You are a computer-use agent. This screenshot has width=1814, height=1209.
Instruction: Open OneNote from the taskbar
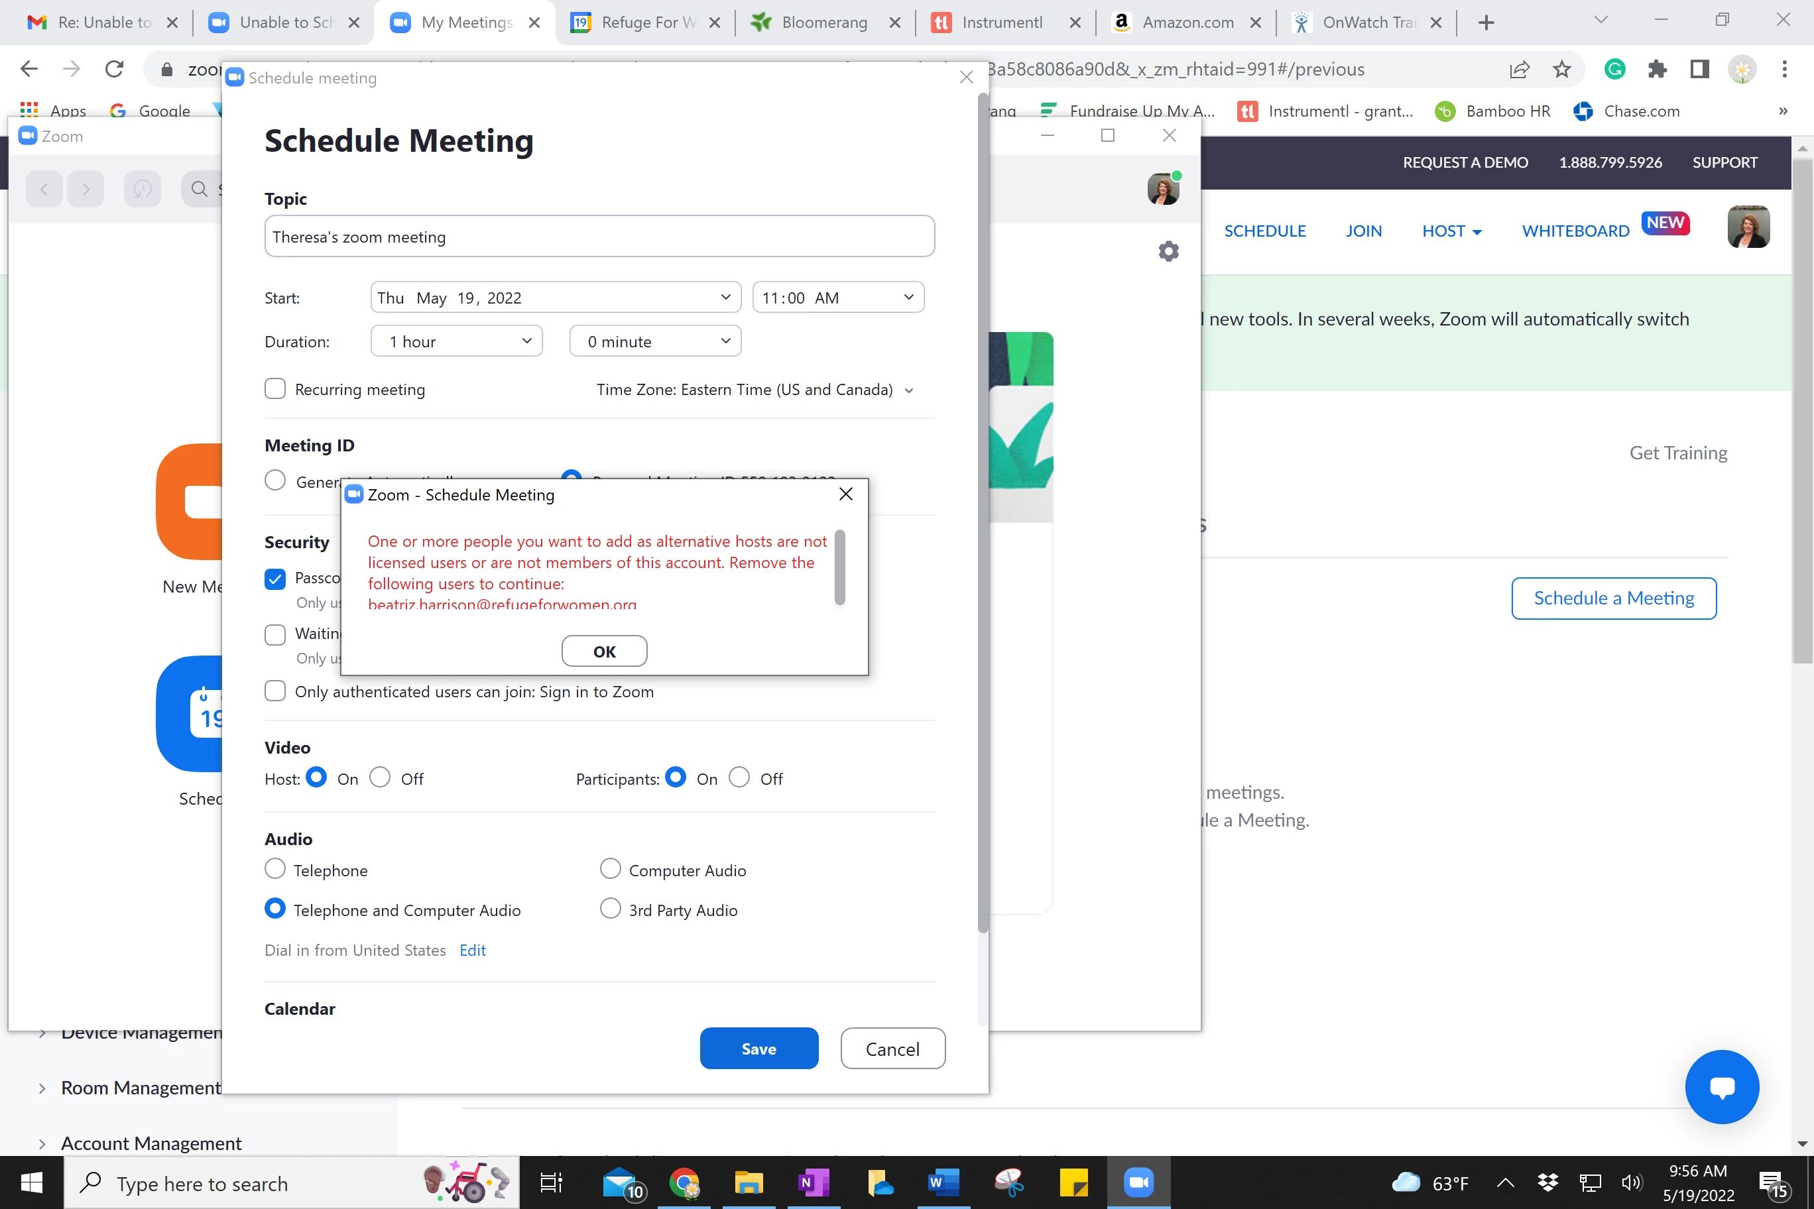813,1182
